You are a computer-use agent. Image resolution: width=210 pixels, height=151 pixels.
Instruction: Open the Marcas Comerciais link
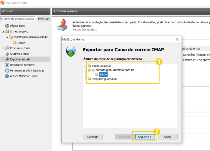(x=85, y=30)
